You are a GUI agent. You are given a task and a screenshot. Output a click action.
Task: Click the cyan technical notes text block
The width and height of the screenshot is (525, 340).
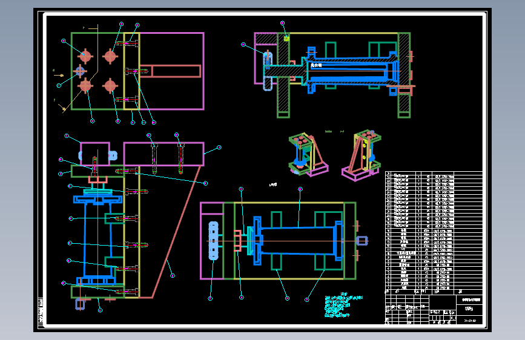coord(343,305)
